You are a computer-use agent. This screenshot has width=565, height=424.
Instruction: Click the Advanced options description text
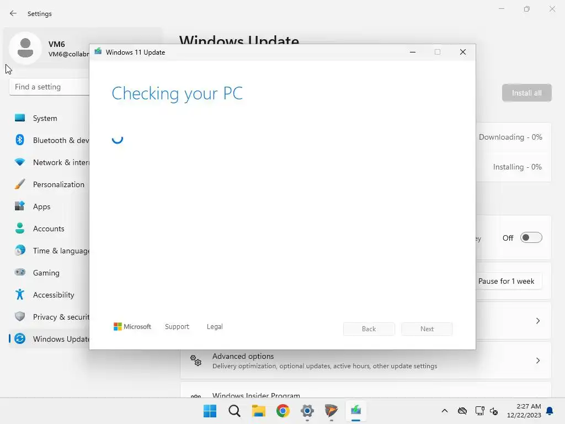324,366
